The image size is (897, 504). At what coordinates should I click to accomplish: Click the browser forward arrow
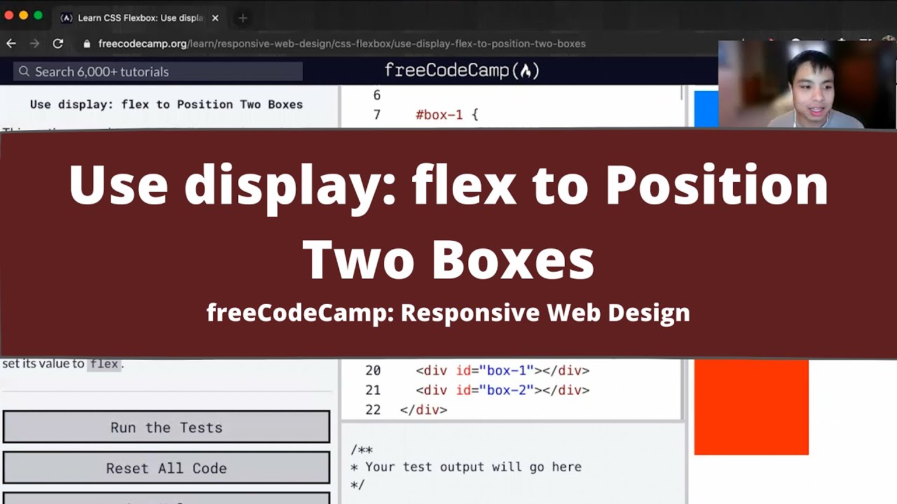coord(34,43)
